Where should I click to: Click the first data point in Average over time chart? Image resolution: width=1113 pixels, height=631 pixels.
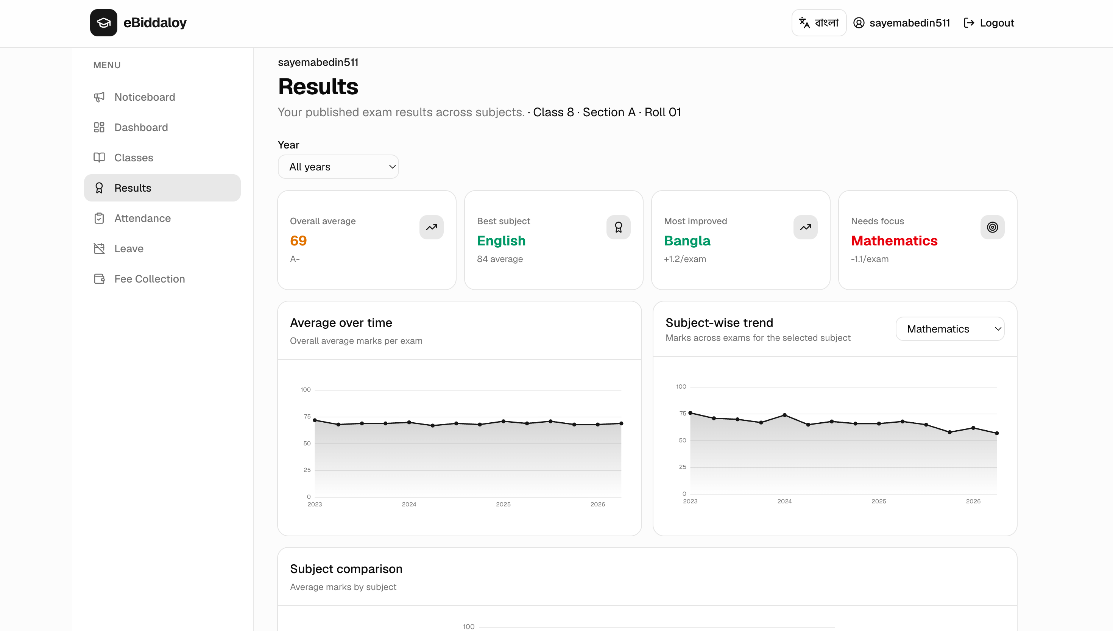tap(315, 420)
